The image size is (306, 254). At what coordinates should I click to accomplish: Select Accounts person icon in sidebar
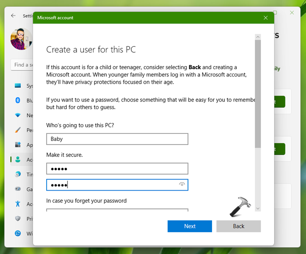coord(18,160)
